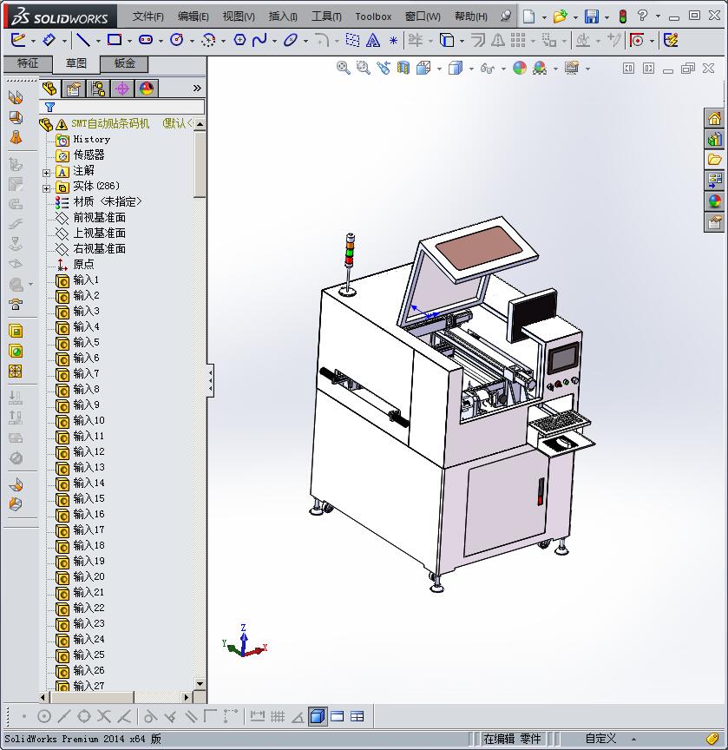Image resolution: width=728 pixels, height=750 pixels.
Task: Toggle the four-view viewport layout icon
Action: 357,716
